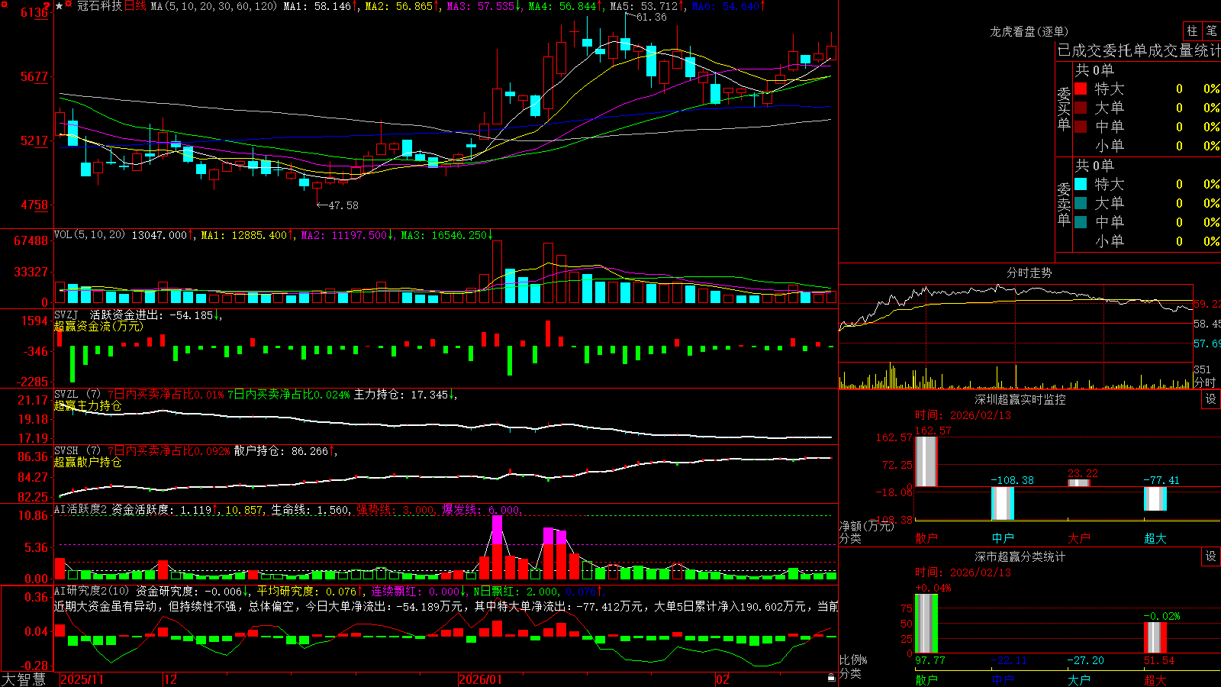Click the 爆发线: 6.000 label
The height and width of the screenshot is (687, 1221).
click(x=482, y=510)
